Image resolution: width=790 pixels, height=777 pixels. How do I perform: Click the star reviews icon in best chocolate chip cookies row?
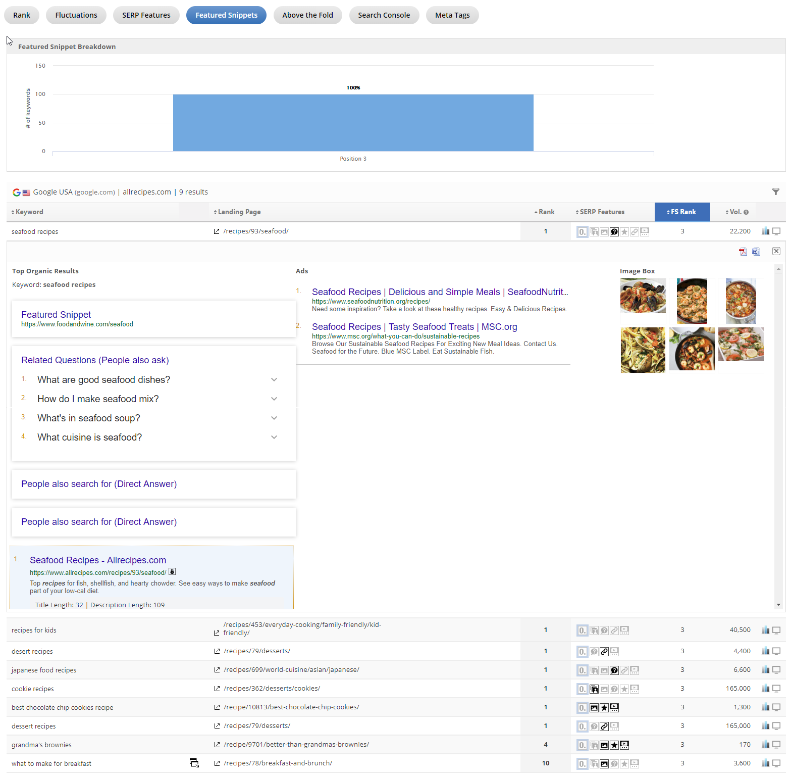pos(604,708)
